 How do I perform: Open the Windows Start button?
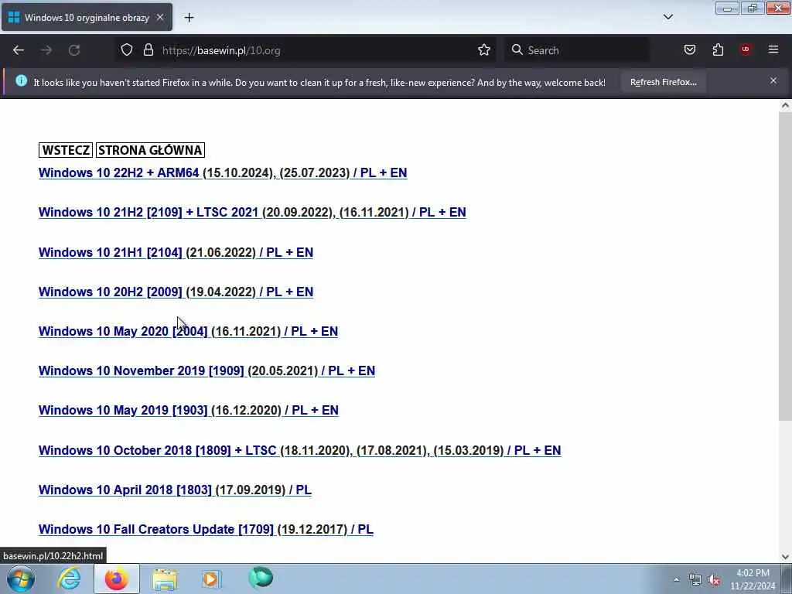[21, 579]
